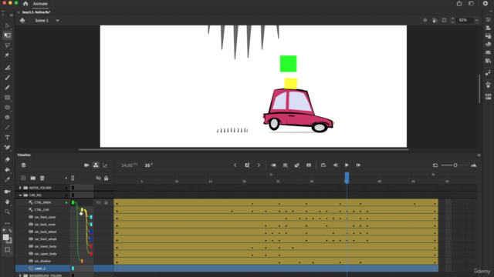Open the stage zoom percentage dropdown
494x277 pixels.
click(477, 20)
